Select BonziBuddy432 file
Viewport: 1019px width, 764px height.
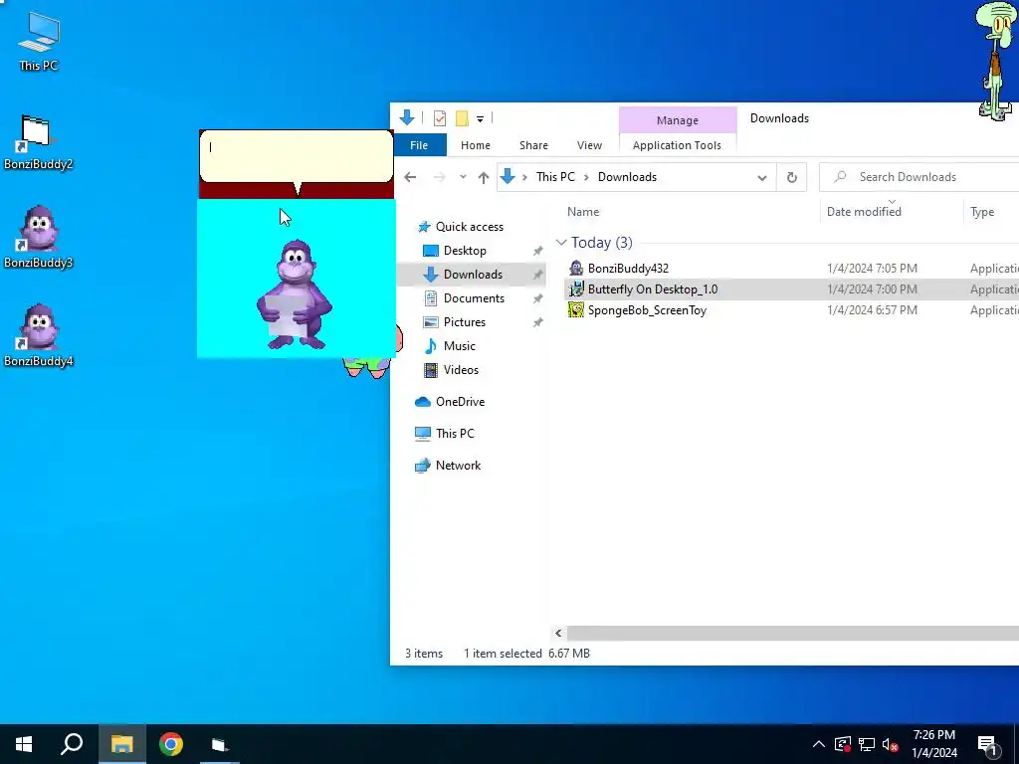(628, 269)
